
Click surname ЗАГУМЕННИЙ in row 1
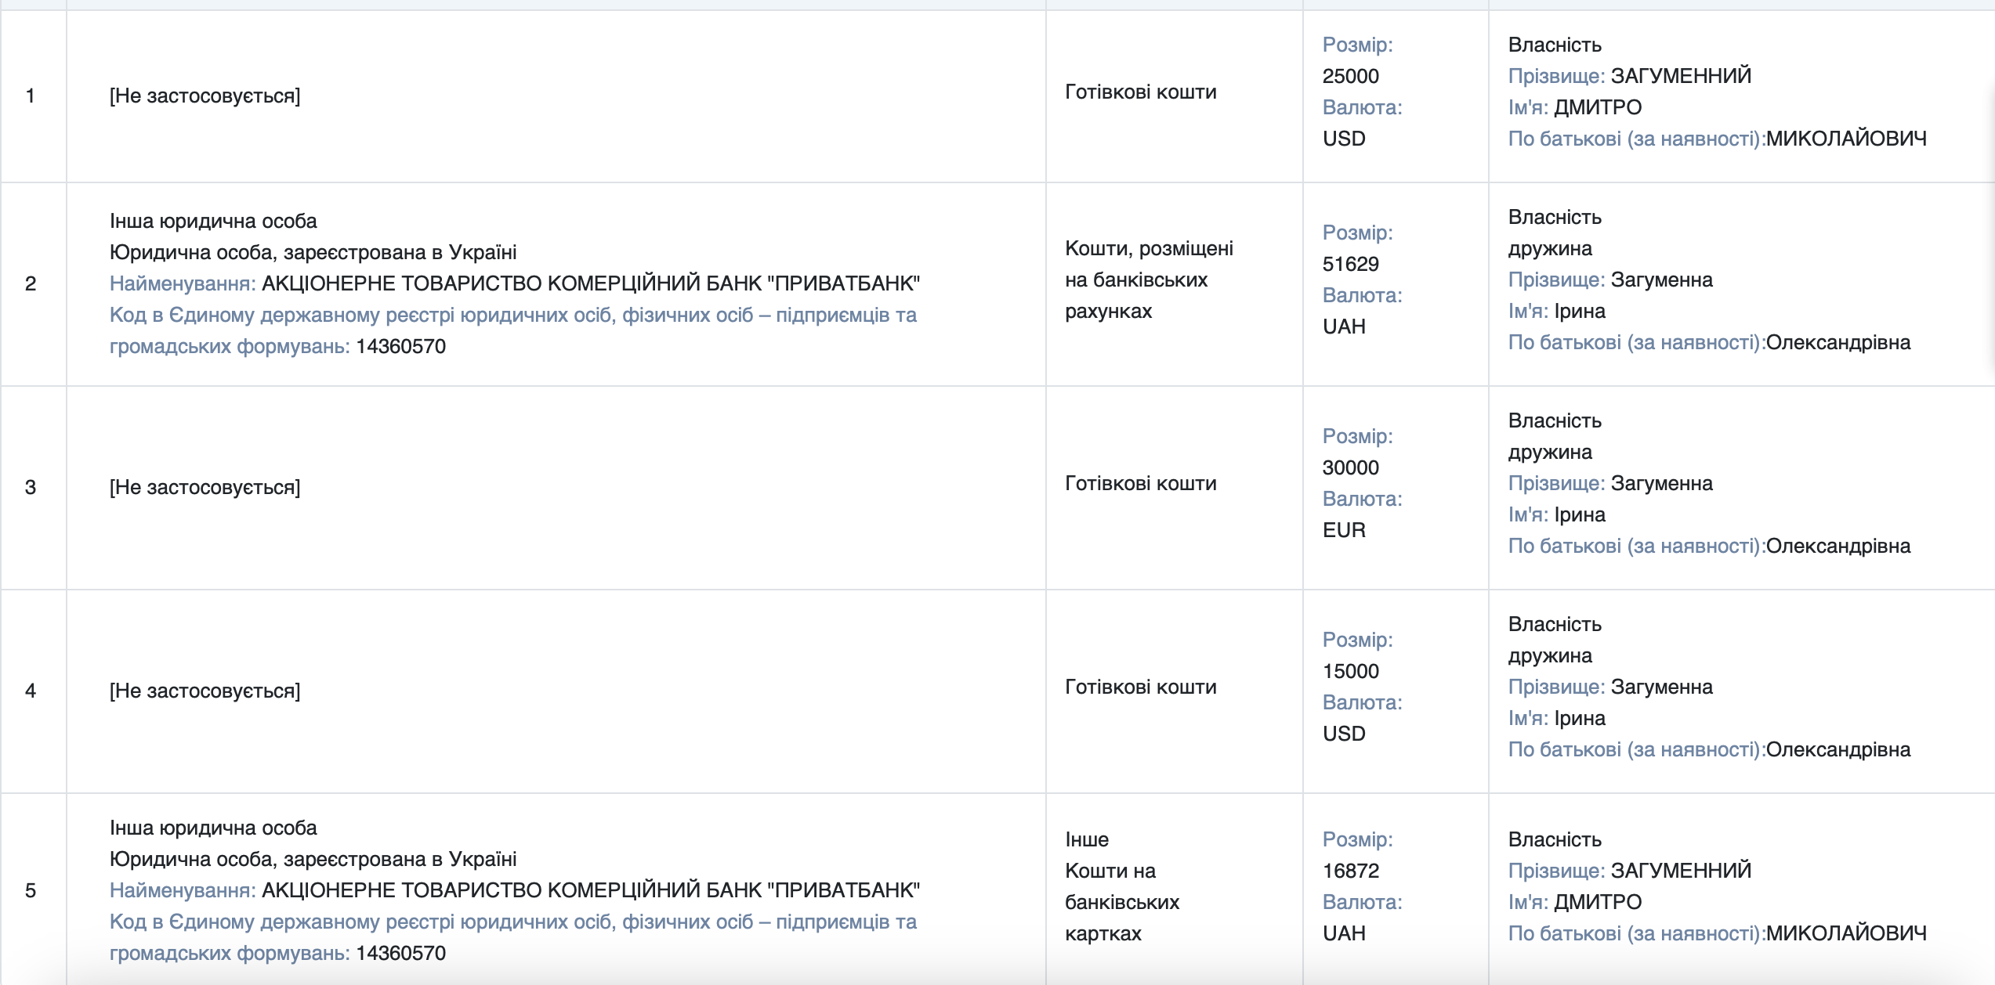coord(1680,76)
